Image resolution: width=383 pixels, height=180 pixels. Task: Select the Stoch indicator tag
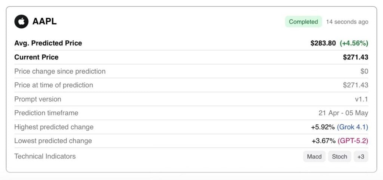coord(340,156)
